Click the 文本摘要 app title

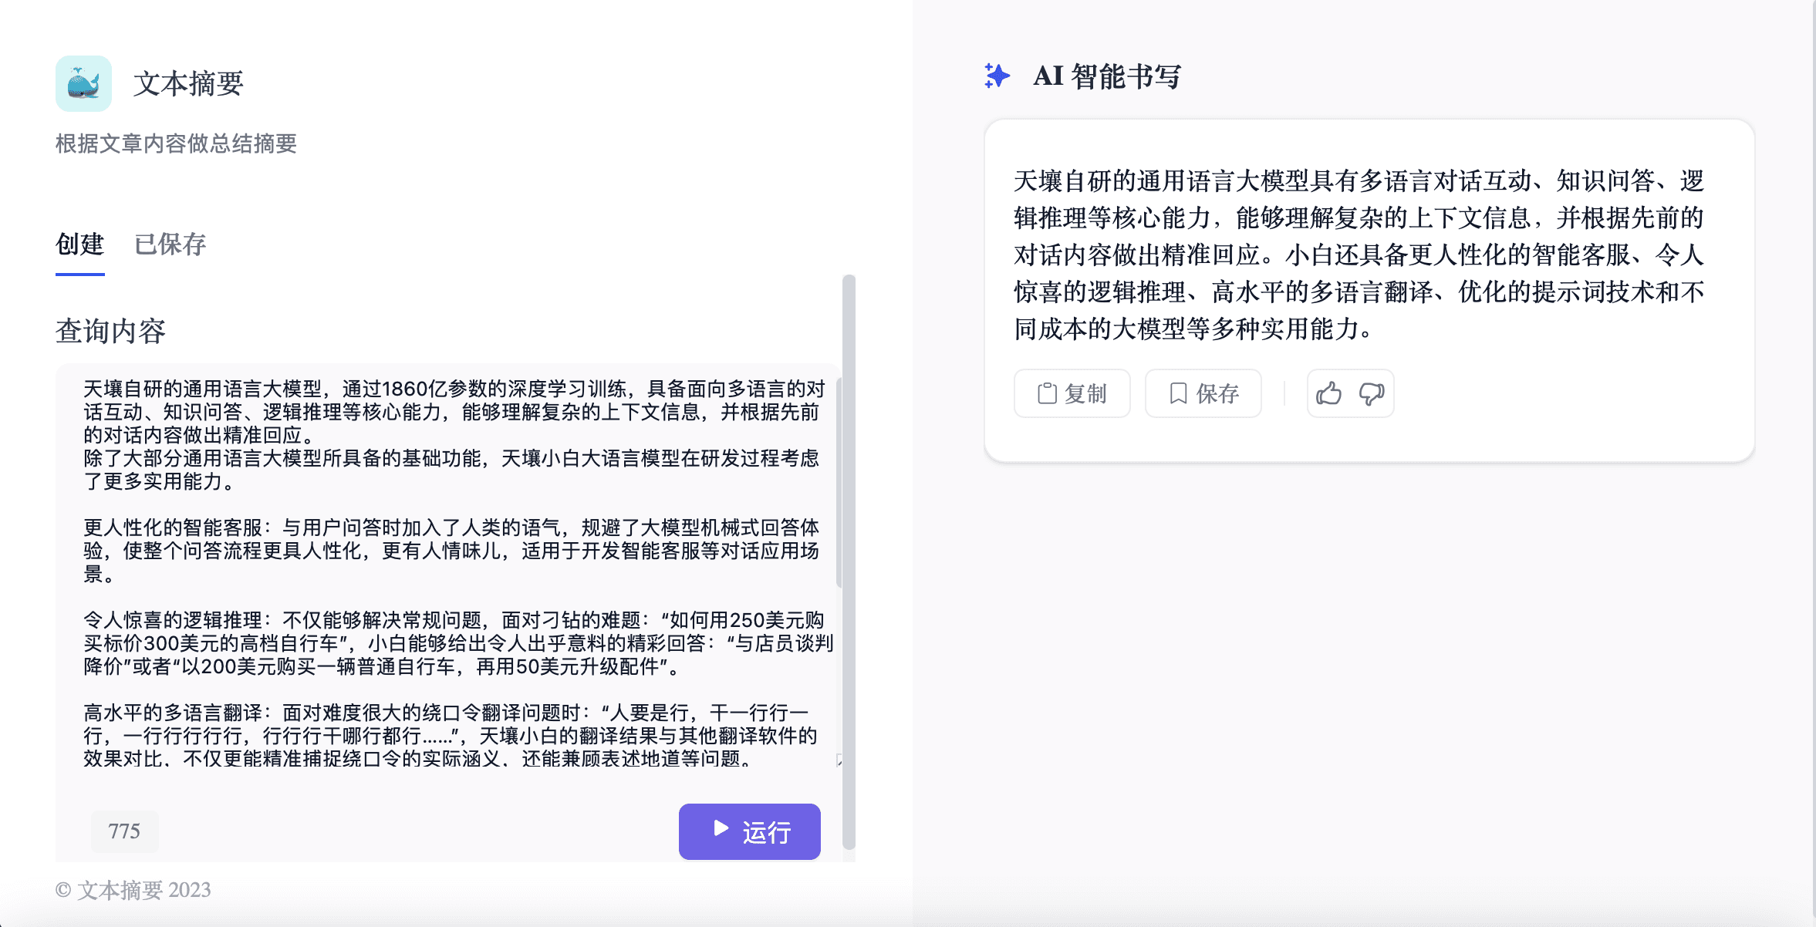pos(188,83)
